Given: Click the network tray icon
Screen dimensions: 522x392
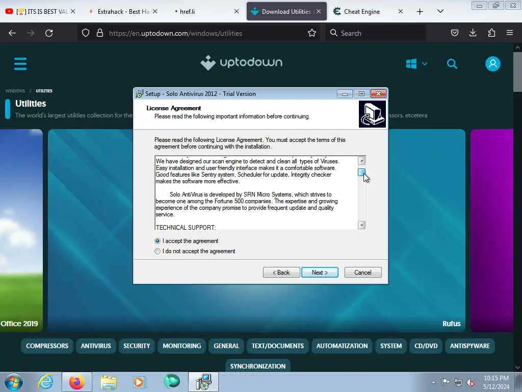Looking at the screenshot, I should click(x=458, y=382).
